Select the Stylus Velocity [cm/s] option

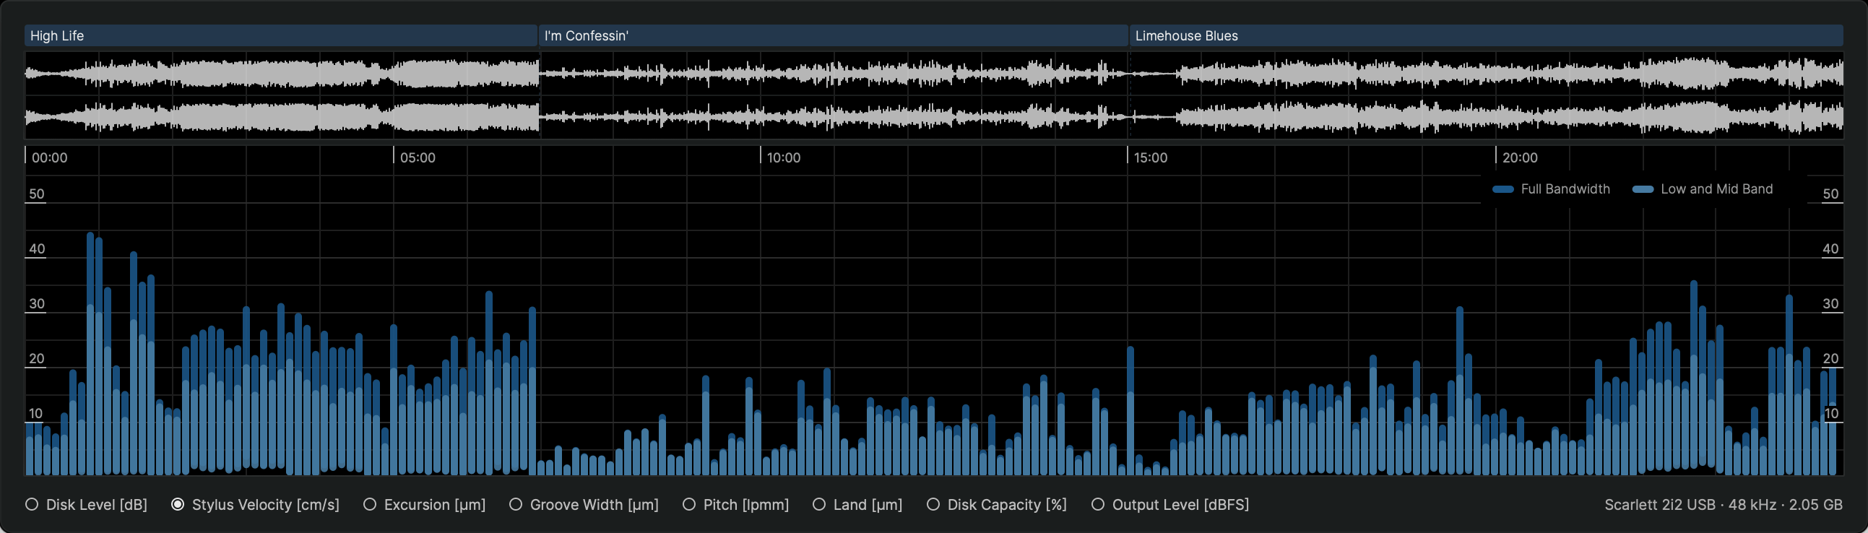pos(178,505)
